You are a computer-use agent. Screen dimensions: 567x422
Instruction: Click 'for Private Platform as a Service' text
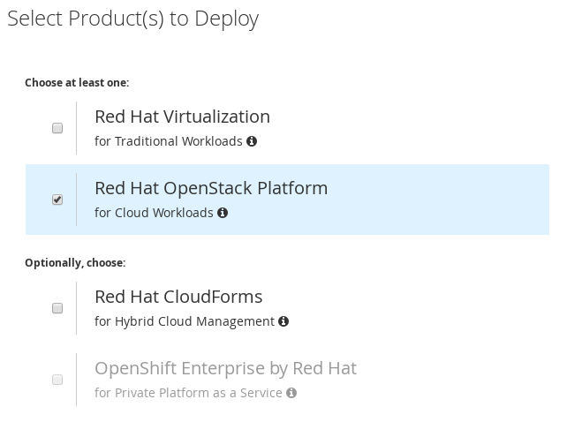tap(188, 393)
